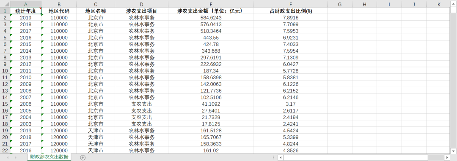Select row 15 header

(x=5, y=104)
